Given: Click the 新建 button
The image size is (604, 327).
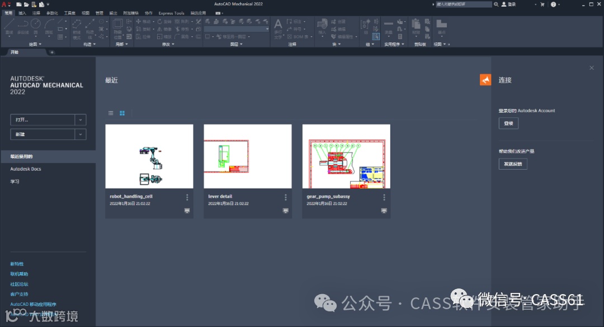Looking at the screenshot, I should pyautogui.click(x=43, y=134).
